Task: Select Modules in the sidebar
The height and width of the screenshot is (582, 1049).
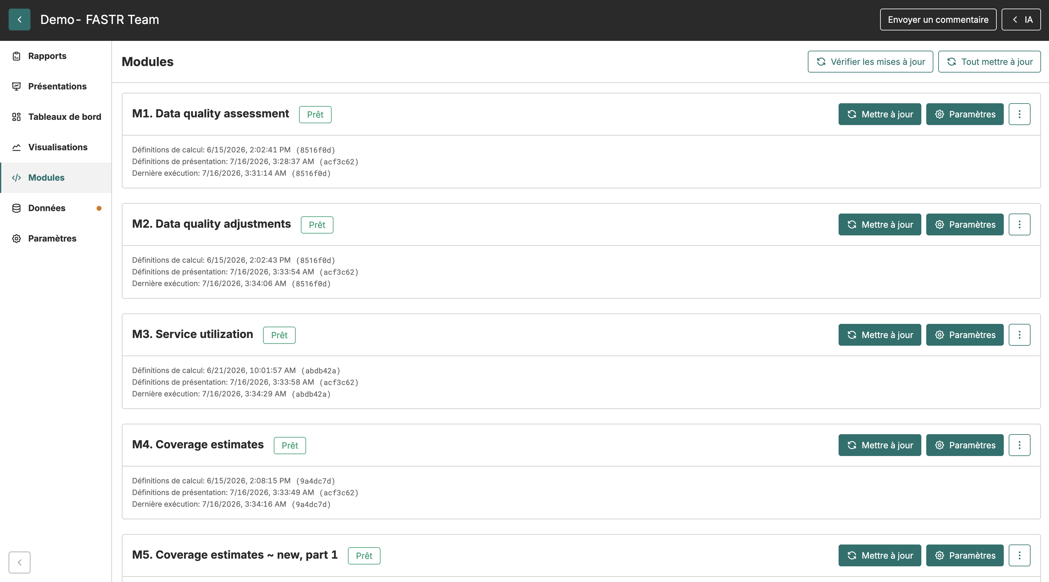Action: (x=56, y=178)
